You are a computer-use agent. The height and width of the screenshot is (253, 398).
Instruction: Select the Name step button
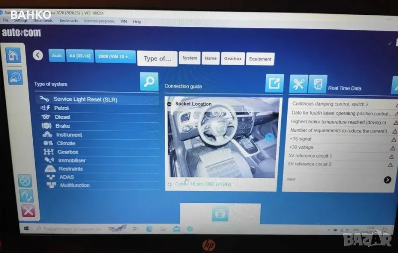pos(210,58)
